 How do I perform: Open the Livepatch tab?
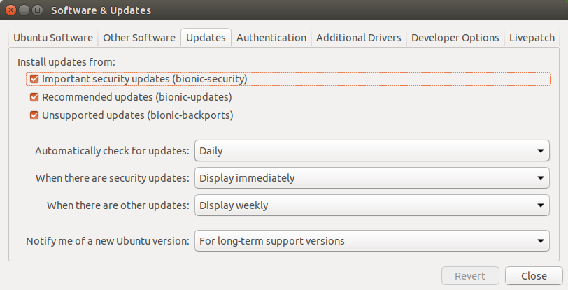(532, 38)
